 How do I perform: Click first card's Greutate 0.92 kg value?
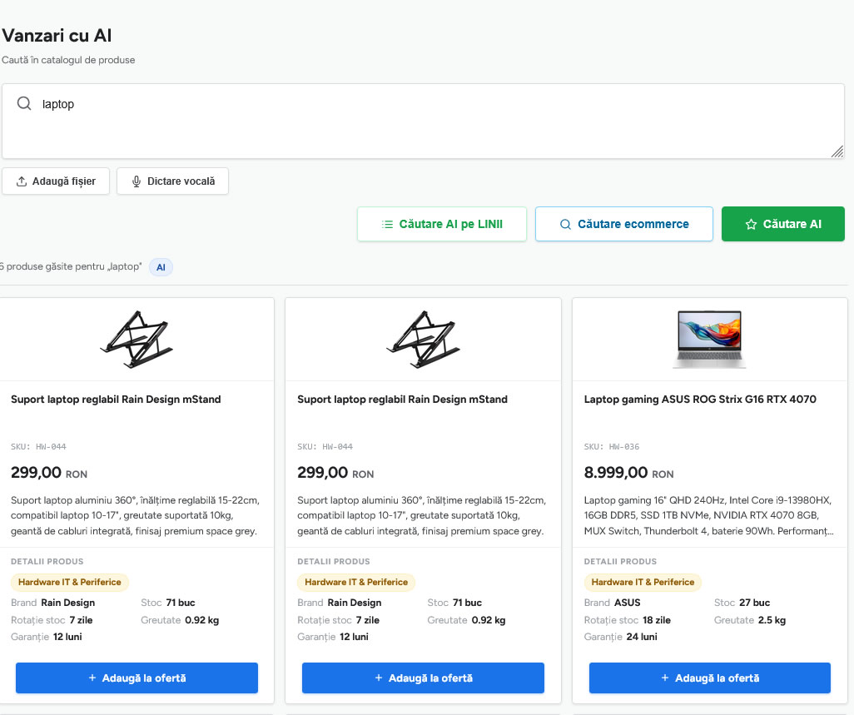(x=202, y=620)
